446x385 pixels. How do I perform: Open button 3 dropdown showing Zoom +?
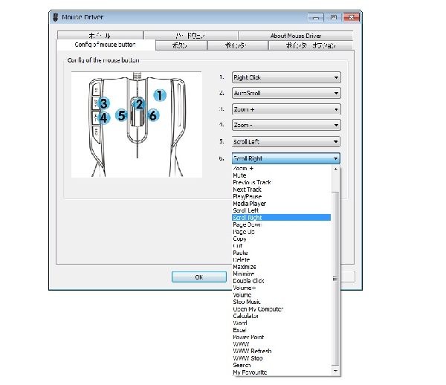pos(286,109)
